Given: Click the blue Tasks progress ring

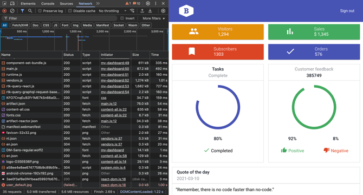Looking at the screenshot, I should click(218, 107).
